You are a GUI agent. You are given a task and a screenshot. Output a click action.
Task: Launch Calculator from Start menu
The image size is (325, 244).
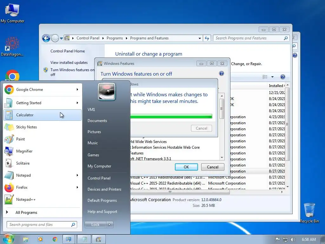click(x=43, y=115)
